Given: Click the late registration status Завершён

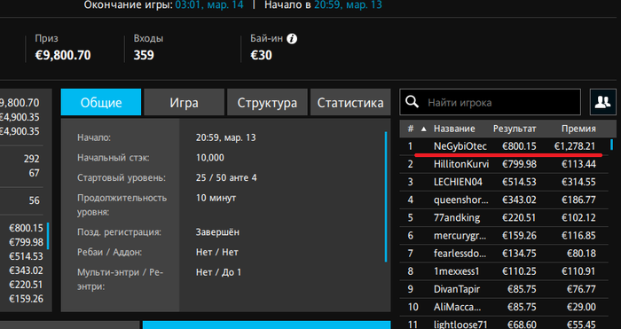Looking at the screenshot, I should [217, 232].
